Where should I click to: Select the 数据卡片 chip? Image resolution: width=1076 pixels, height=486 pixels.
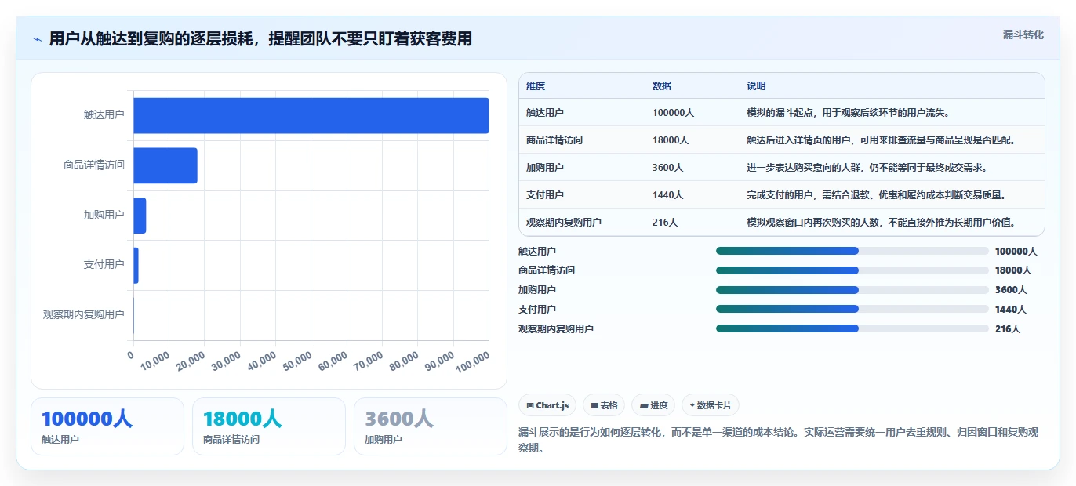pos(711,405)
